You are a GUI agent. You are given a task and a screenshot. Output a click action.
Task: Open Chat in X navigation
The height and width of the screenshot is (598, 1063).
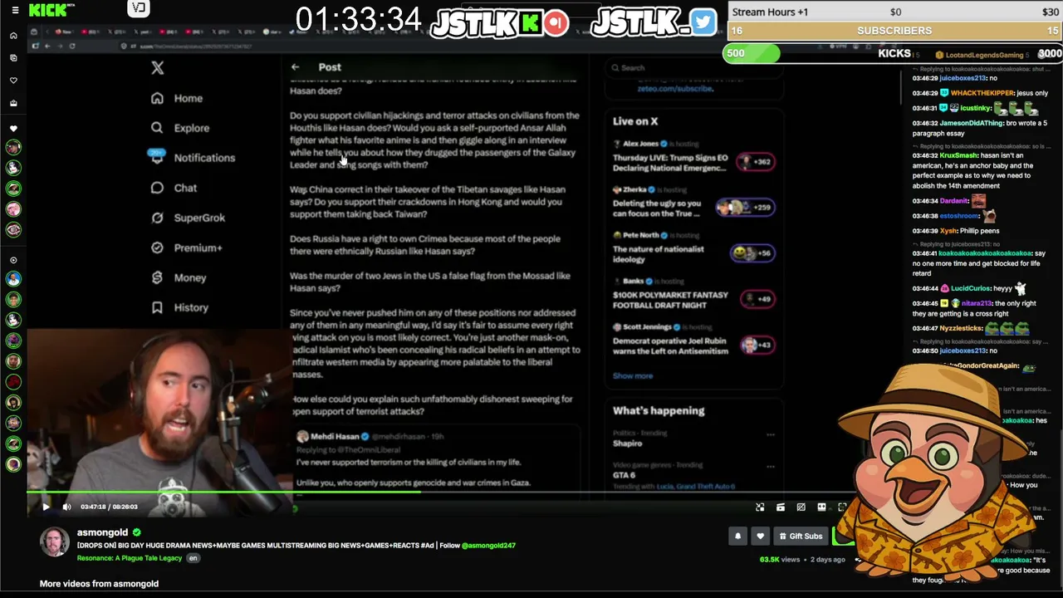click(x=174, y=188)
